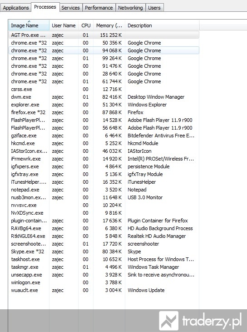The width and height of the screenshot is (247, 332).
Task: Select chrome.exe using 50 356 K memory
Action: click(104, 43)
